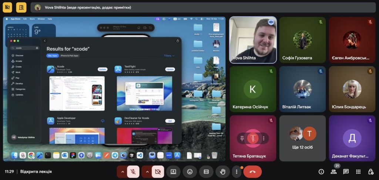Toggle closed captions button
The width and height of the screenshot is (379, 180).
tap(206, 171)
